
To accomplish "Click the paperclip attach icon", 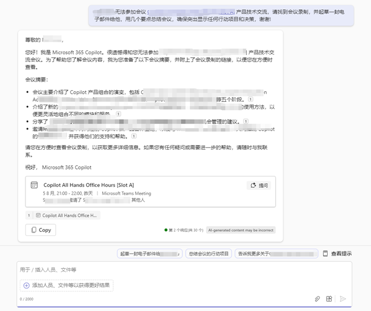I will pos(317,299).
